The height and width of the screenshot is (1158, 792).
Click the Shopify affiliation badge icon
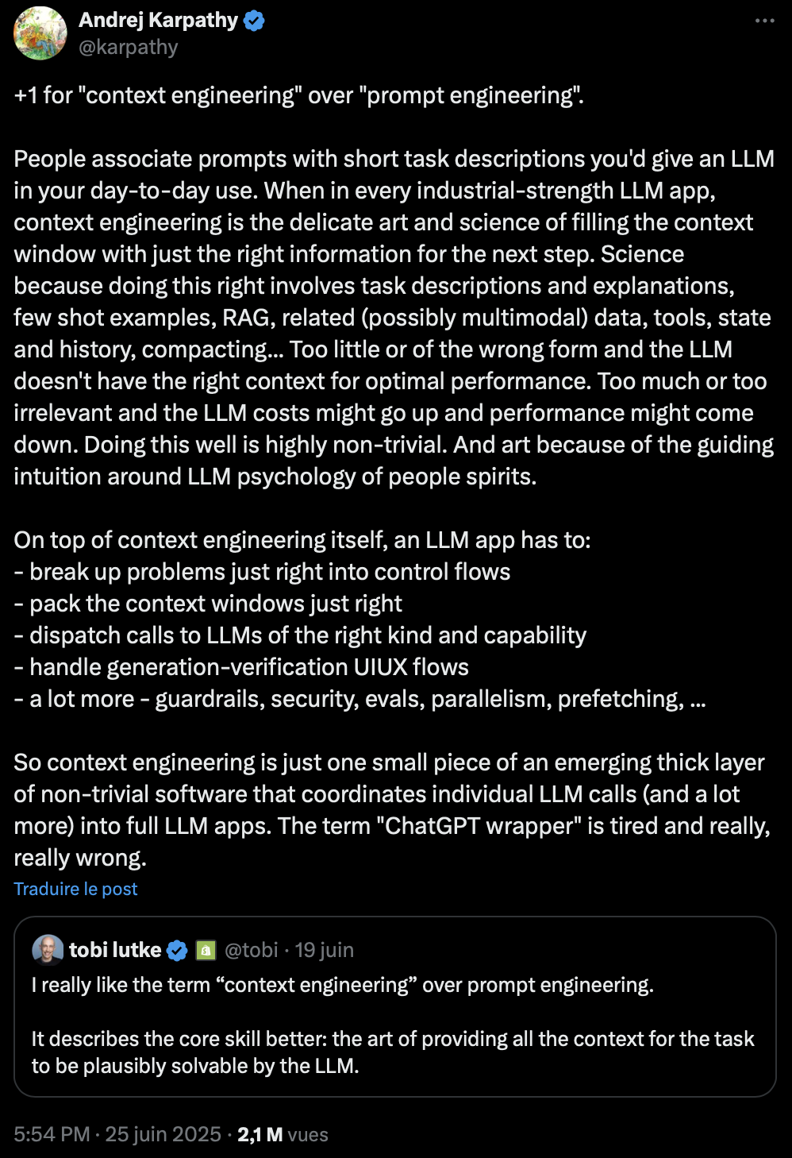click(x=206, y=950)
